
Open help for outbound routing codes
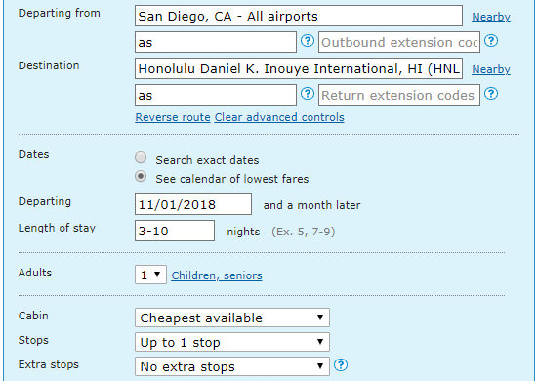point(308,41)
